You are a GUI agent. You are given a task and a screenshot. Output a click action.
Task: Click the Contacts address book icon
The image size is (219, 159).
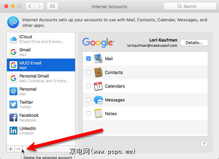[98, 72]
